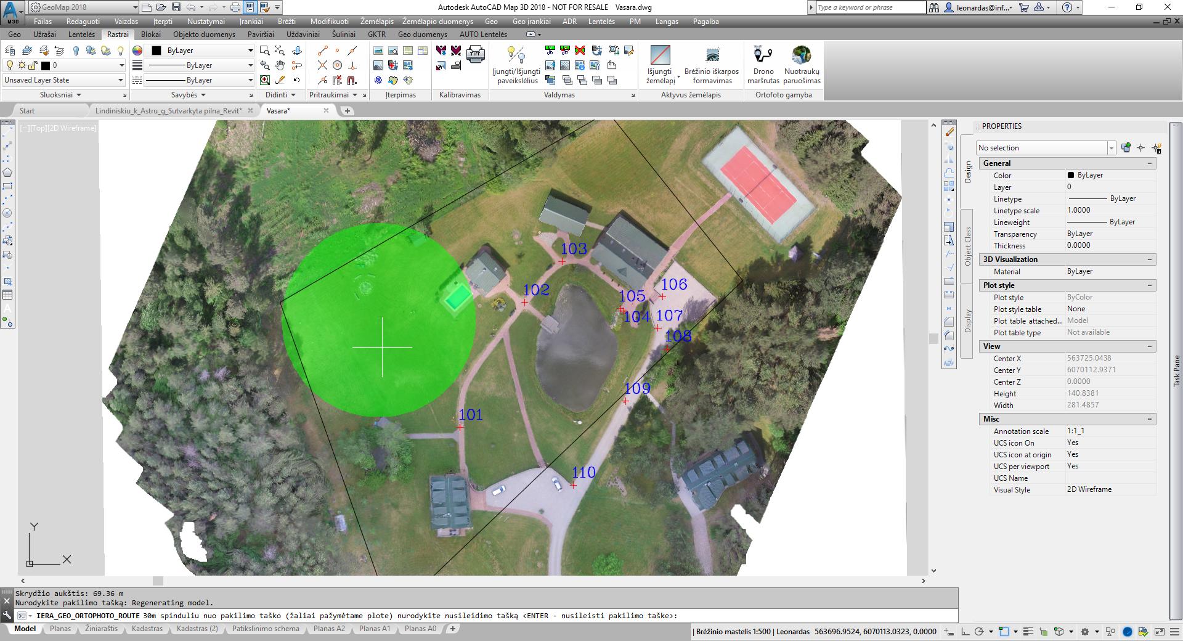Click the Customization hamburger icon in status bar
The image size is (1183, 641).
[x=1174, y=632]
